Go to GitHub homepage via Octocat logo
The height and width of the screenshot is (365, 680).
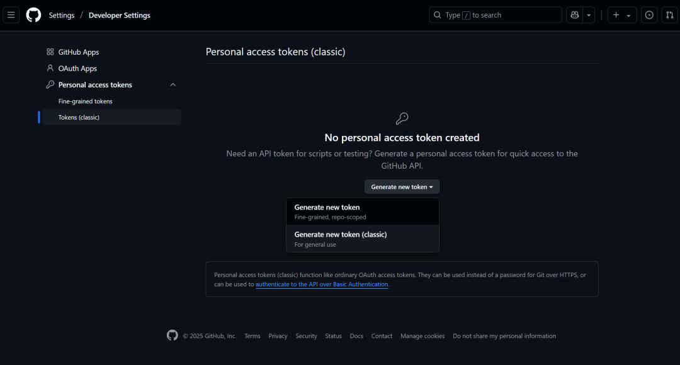click(x=33, y=15)
